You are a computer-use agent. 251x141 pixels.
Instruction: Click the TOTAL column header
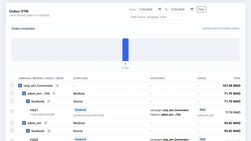[237, 78]
